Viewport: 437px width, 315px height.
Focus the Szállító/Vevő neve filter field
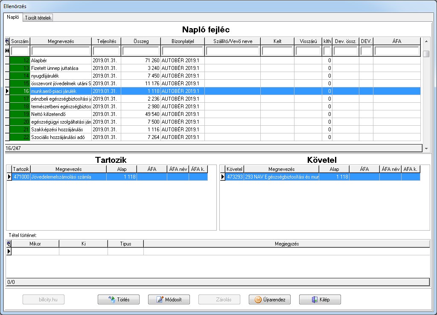coord(233,51)
